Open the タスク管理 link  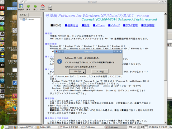[x=130, y=25]
